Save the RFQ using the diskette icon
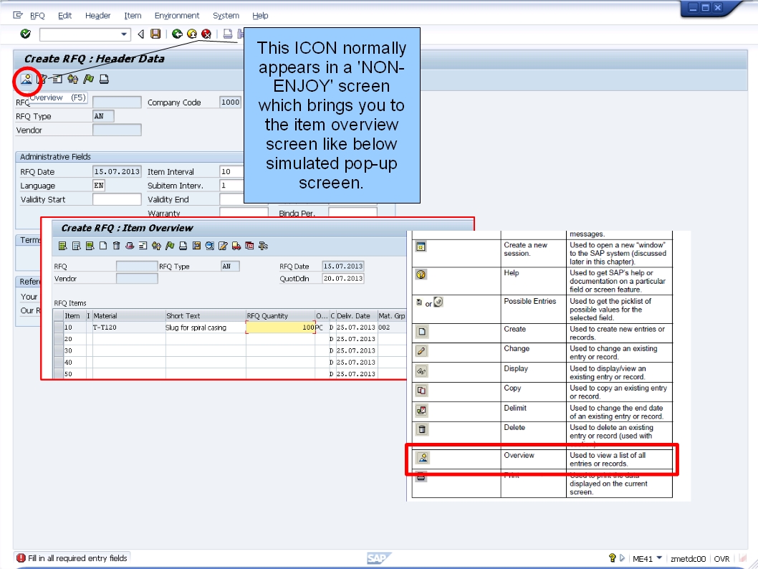Image resolution: width=758 pixels, height=569 pixels. pyautogui.click(x=155, y=33)
